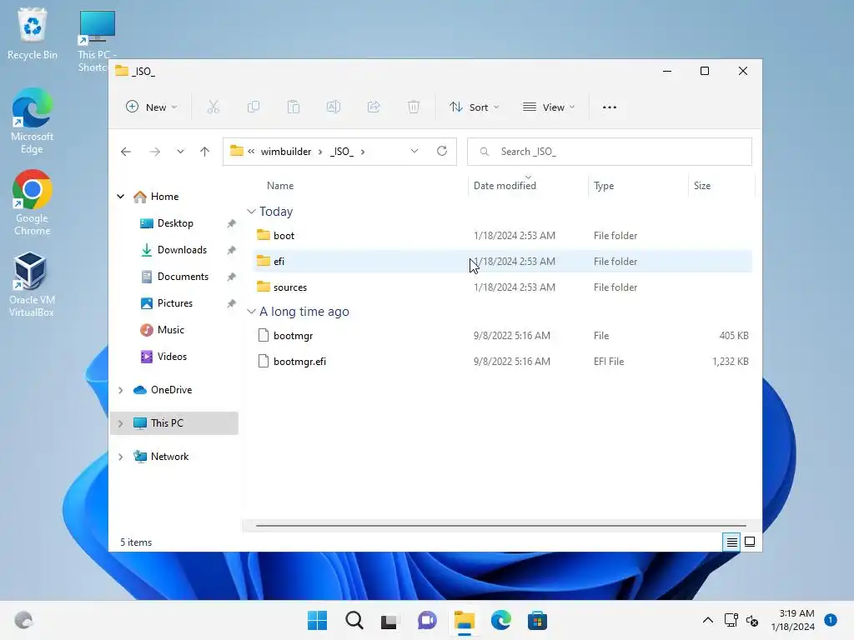The width and height of the screenshot is (854, 640).
Task: Click wimbuilder in the breadcrumb path
Action: click(x=286, y=152)
